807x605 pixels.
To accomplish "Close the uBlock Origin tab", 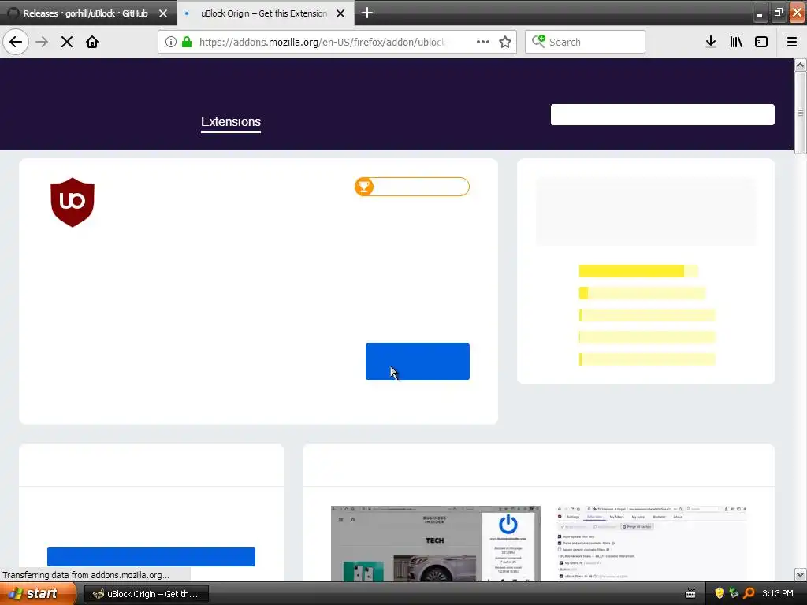I will [340, 13].
